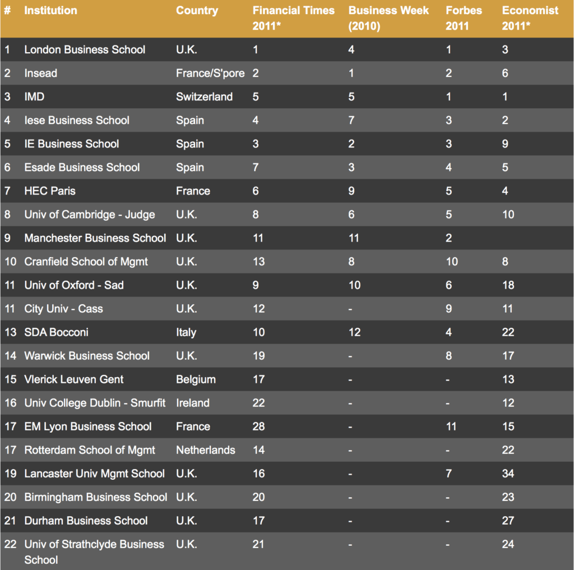Click Financial Times rank 14 for Rotterdam
The height and width of the screenshot is (570, 574).
[258, 450]
